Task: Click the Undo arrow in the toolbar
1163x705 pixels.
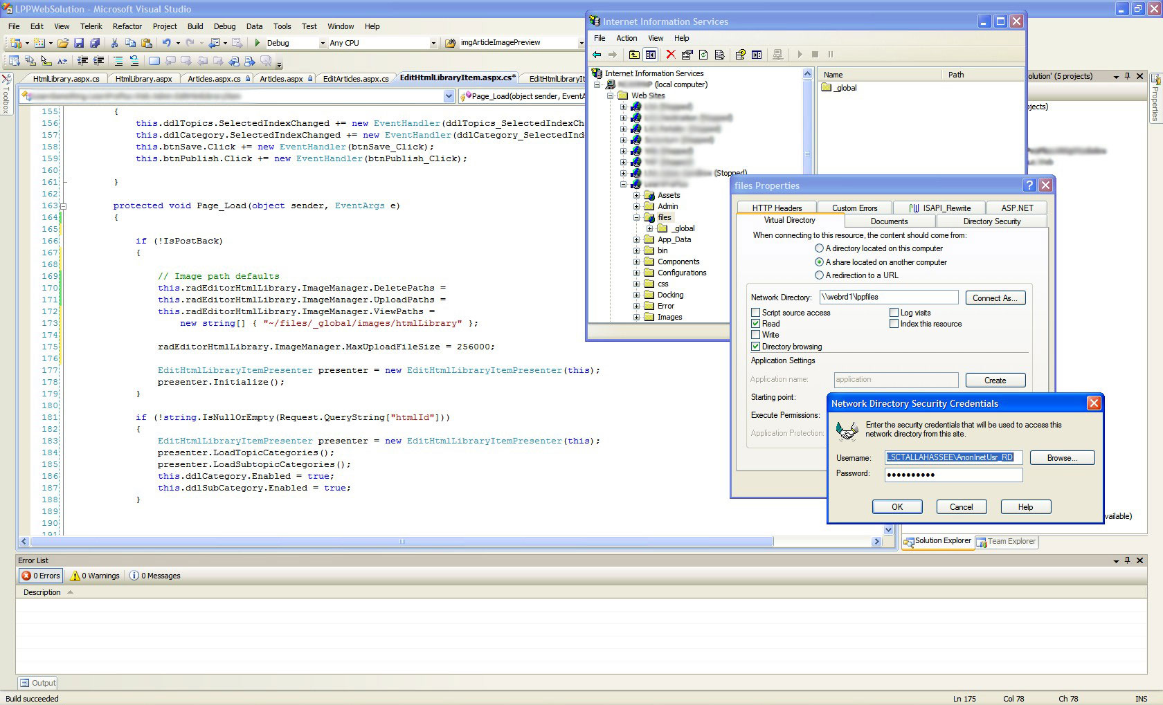Action: [x=166, y=43]
